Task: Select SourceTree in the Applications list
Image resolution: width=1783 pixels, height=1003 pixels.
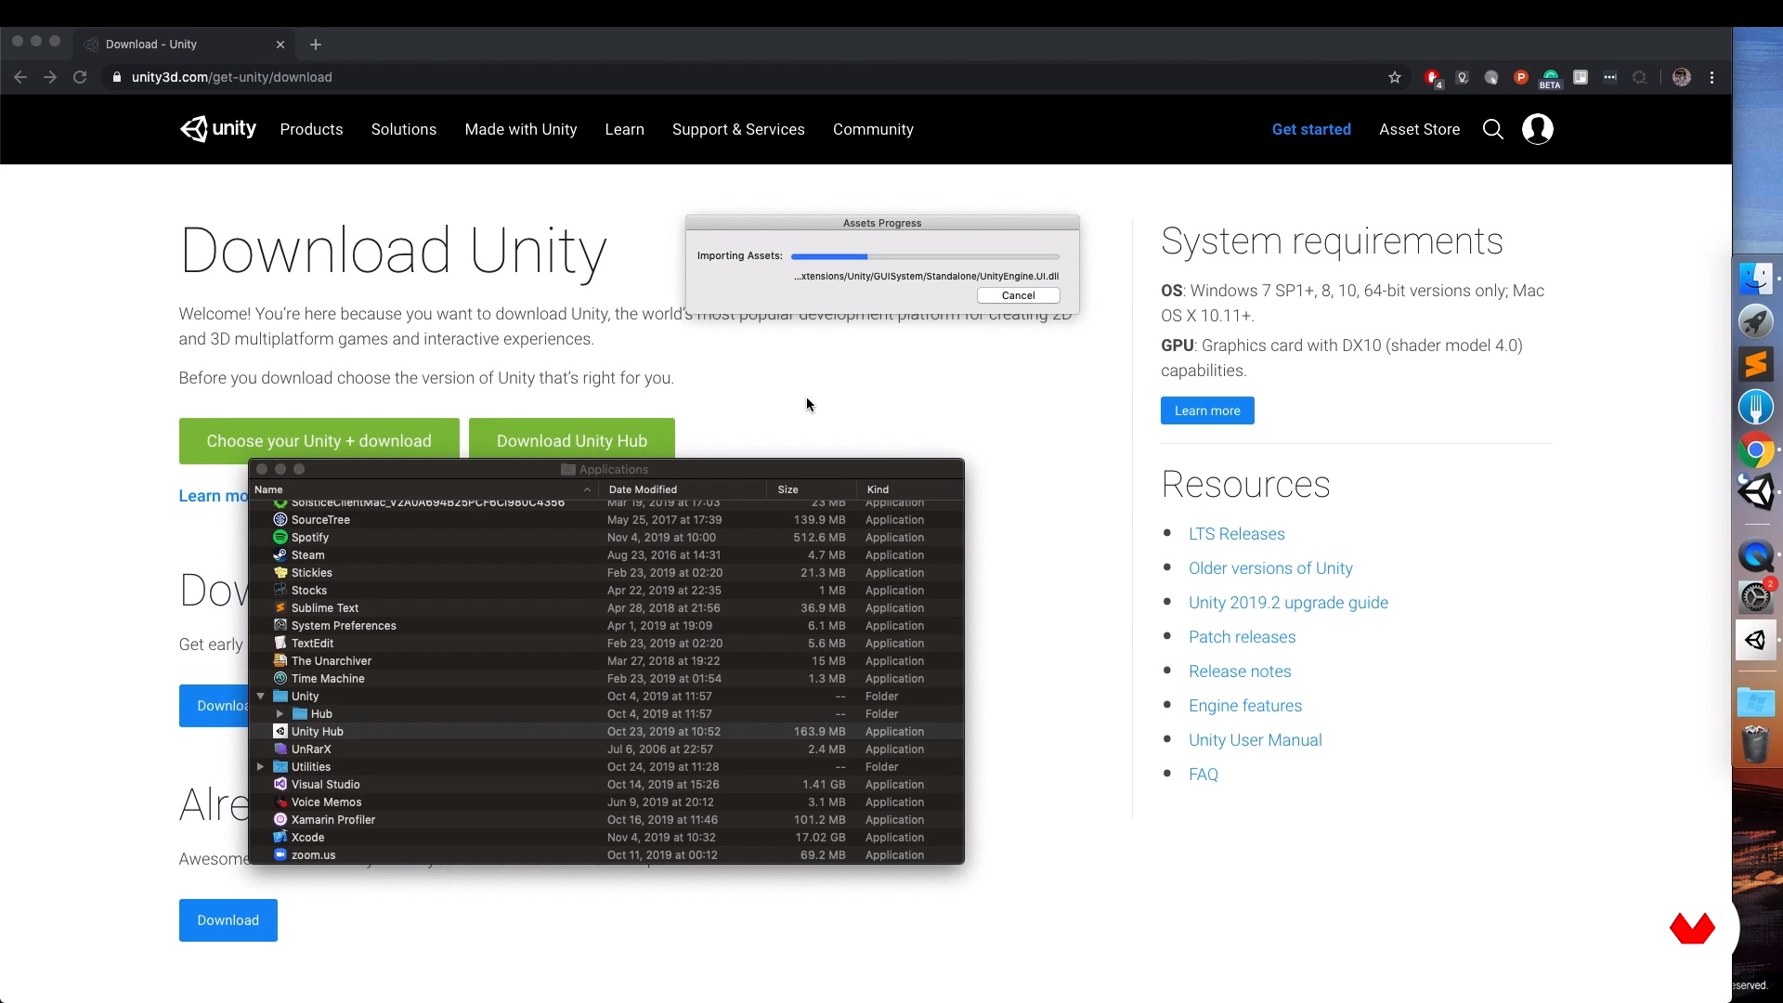Action: [x=605, y=520]
